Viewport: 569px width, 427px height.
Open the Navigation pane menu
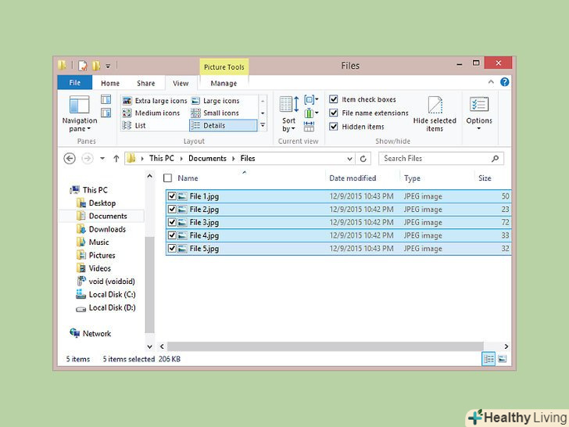(80, 114)
